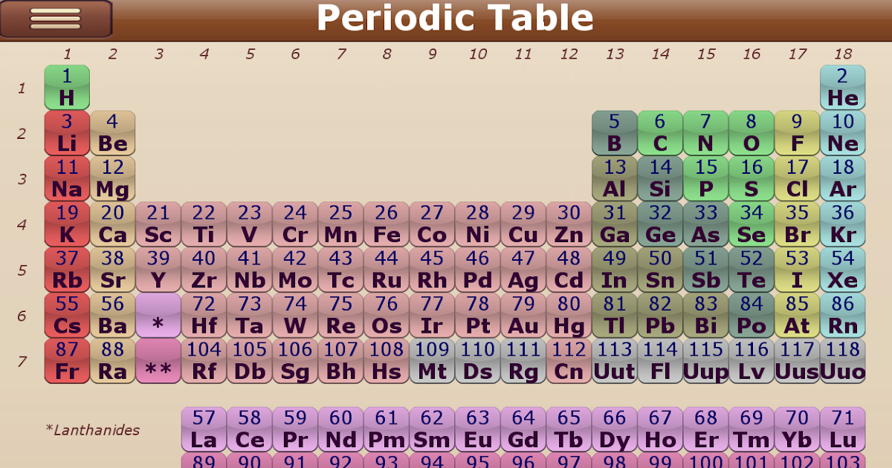The image size is (892, 468).
Task: Select the Arsenic (As) tile
Action: 706,224
